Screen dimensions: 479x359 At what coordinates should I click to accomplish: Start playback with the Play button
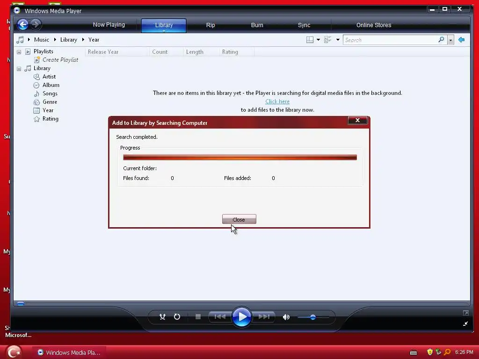[x=242, y=317]
